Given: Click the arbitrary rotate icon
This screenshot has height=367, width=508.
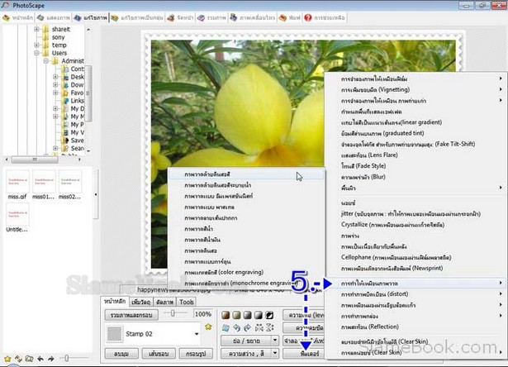Looking at the screenshot, I should [x=226, y=328].
